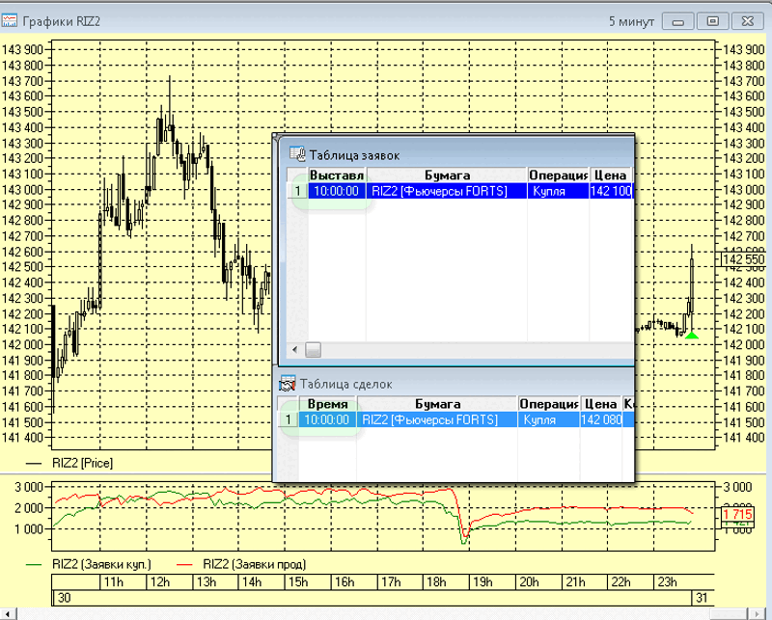Click the Выставл column header in orders table

tap(336, 175)
